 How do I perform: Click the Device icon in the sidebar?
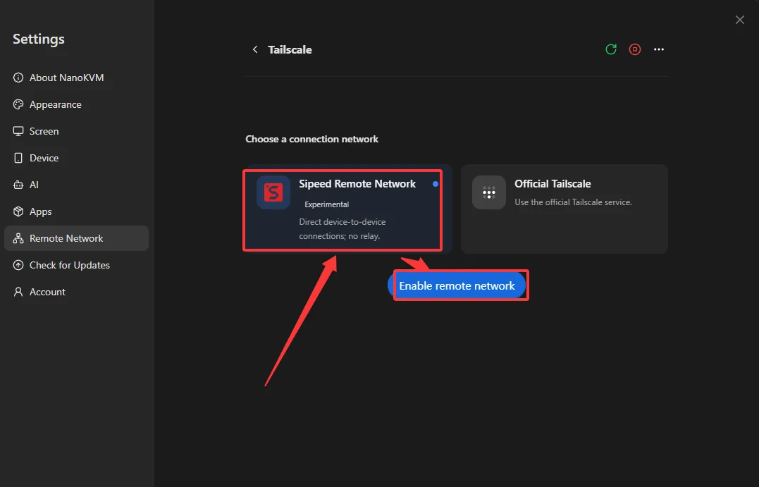18,158
